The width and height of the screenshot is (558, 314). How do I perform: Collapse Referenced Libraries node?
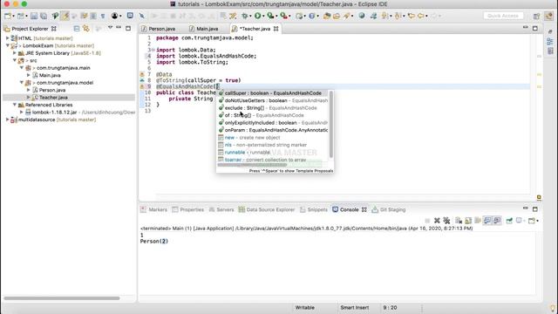15,105
